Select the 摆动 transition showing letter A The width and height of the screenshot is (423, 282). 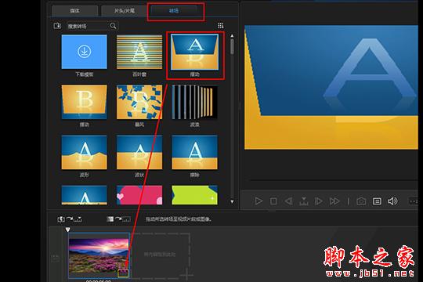click(194, 52)
